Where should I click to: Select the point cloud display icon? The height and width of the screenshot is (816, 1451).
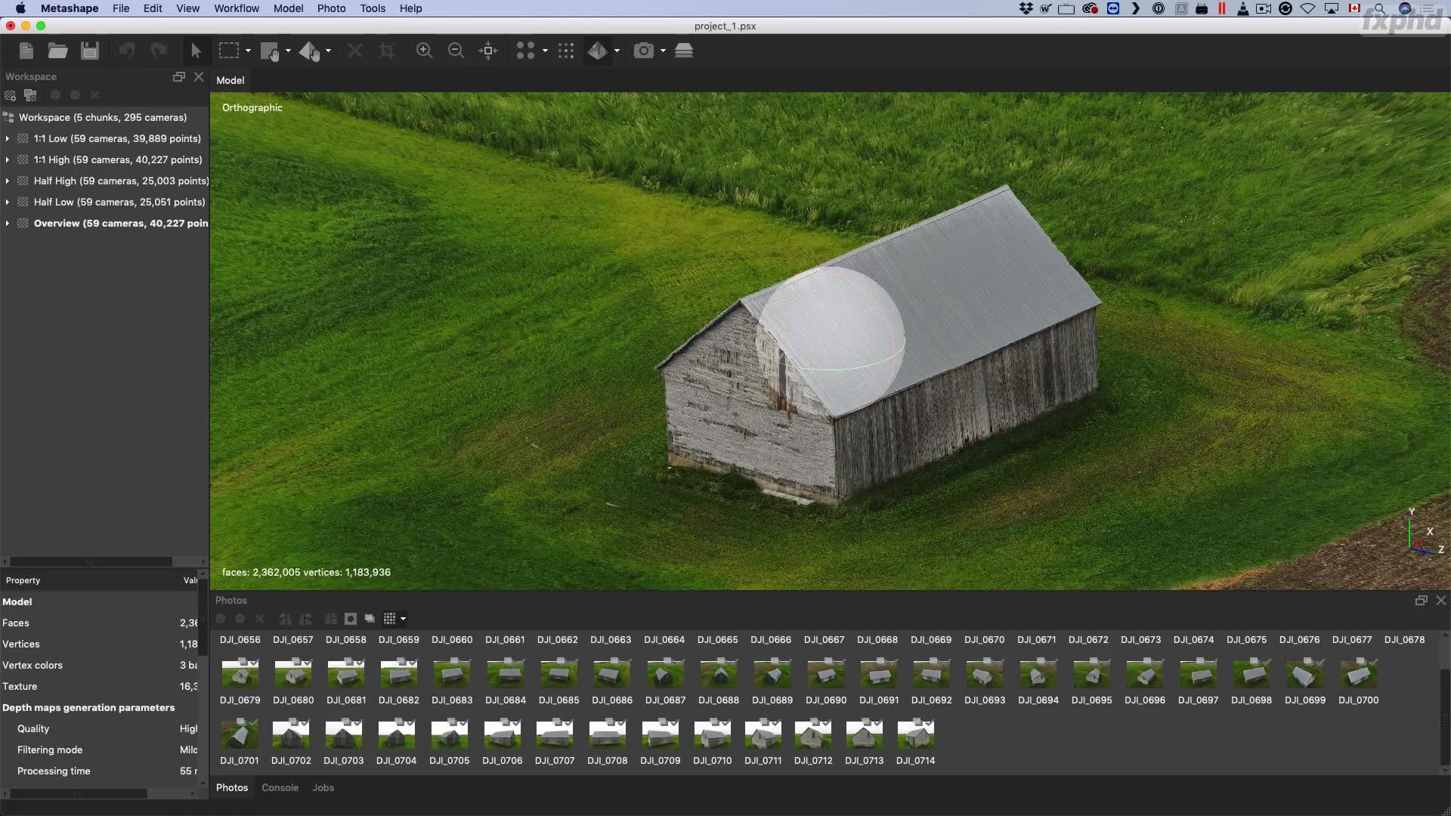click(x=565, y=51)
